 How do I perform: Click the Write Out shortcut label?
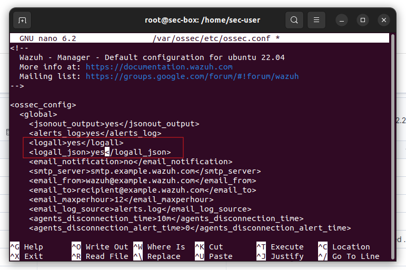106,247
